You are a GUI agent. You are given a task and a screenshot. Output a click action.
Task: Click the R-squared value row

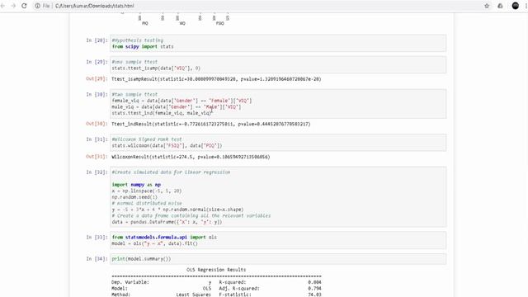[270, 282]
